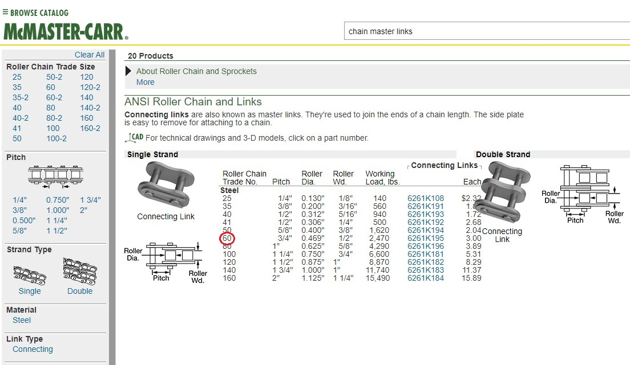Open part number 6261K191
This screenshot has height=365, width=630.
pyautogui.click(x=426, y=206)
